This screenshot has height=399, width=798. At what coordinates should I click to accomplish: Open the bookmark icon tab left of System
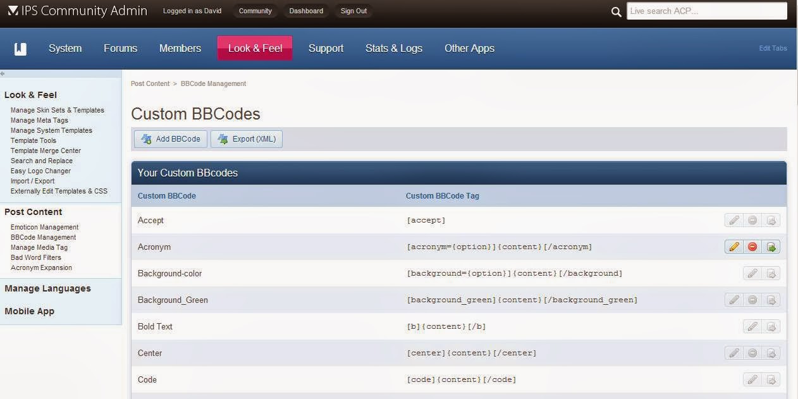click(20, 49)
